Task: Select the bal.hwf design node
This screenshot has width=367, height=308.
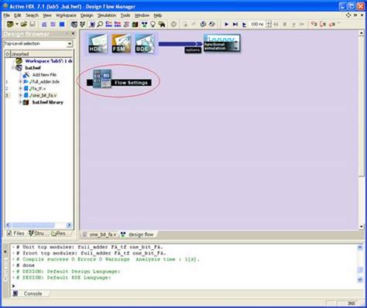Action: click(33, 68)
